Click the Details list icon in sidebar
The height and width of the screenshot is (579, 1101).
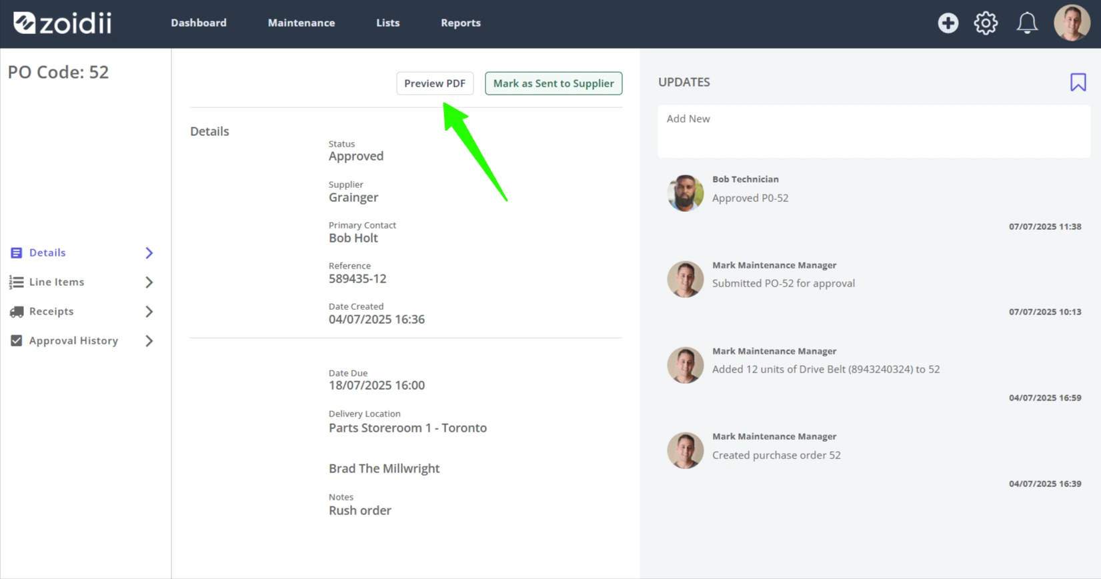click(x=17, y=253)
